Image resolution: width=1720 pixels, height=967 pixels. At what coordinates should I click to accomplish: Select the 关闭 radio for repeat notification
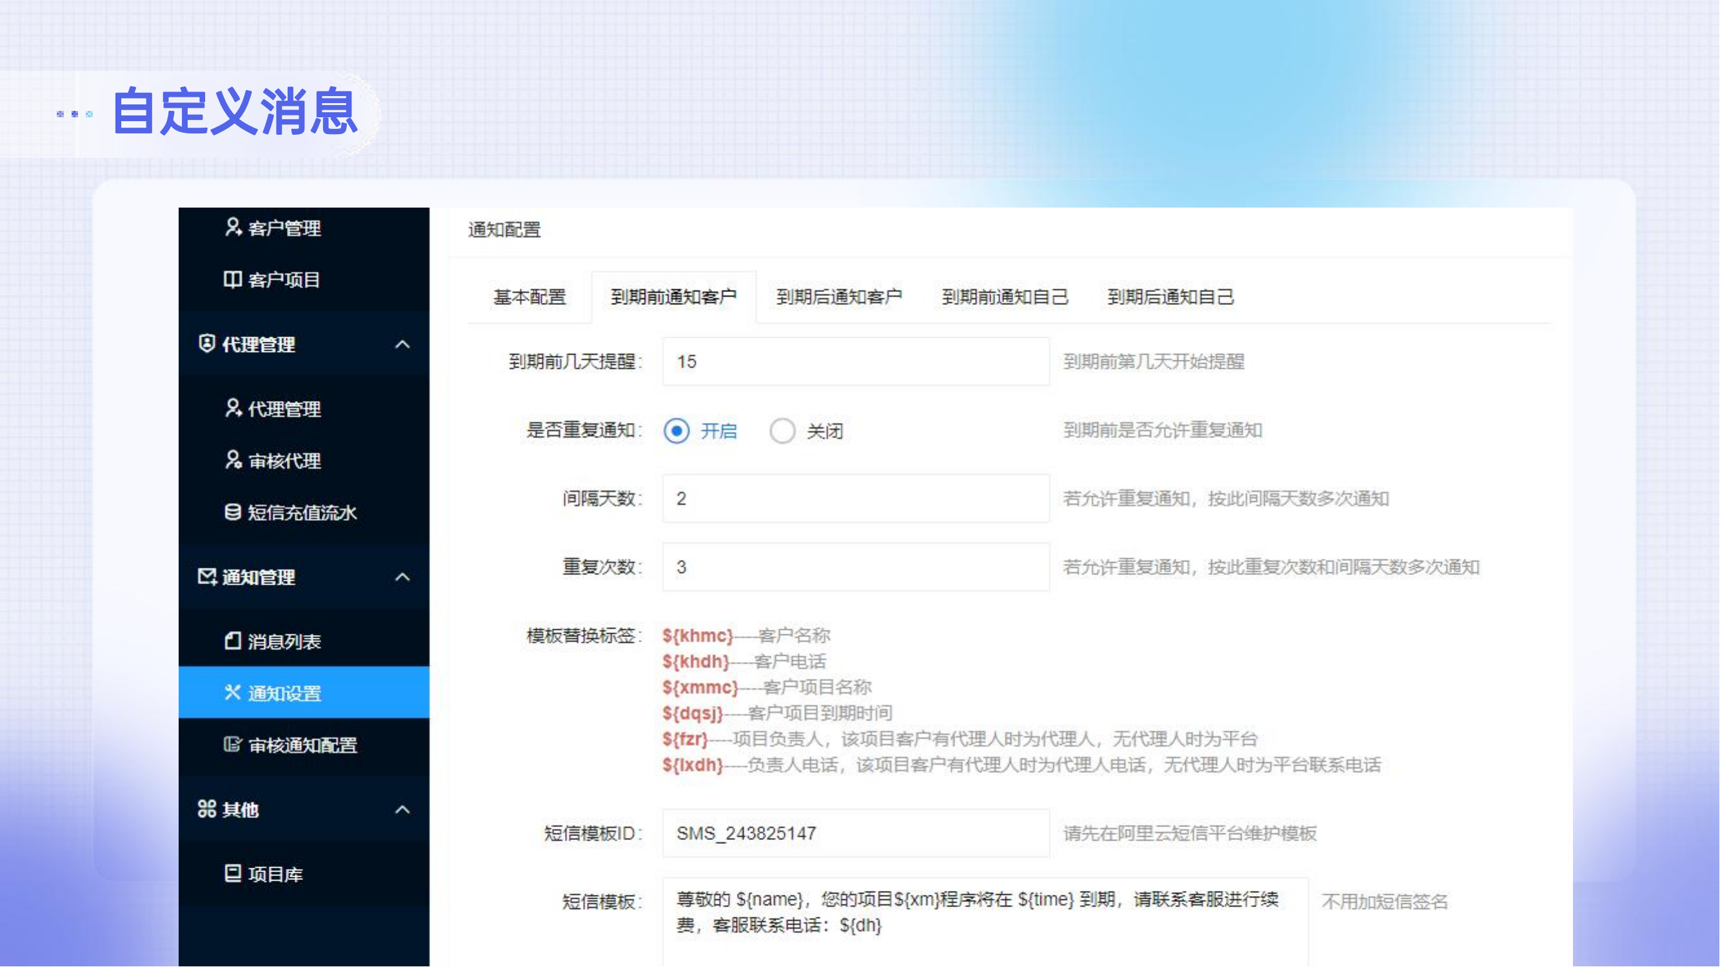(782, 431)
